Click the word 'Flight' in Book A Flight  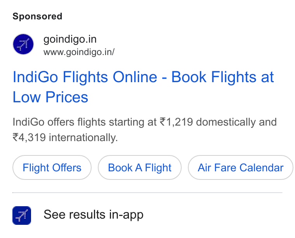coord(158,168)
